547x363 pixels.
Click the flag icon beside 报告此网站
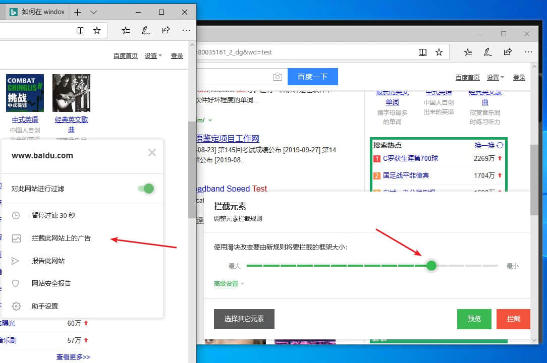(16, 261)
